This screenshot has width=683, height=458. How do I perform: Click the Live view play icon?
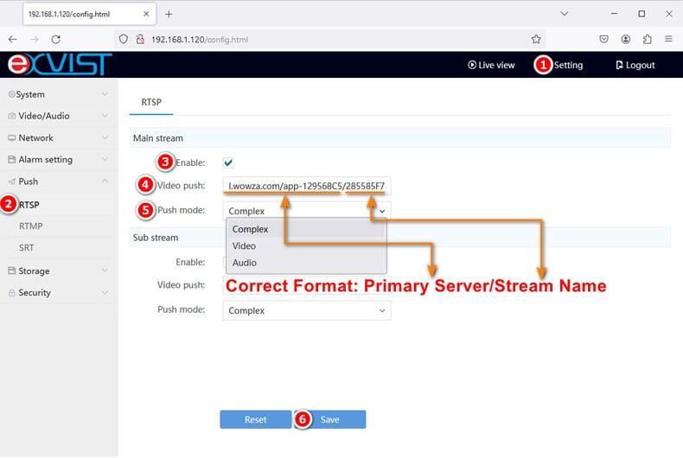click(x=472, y=65)
